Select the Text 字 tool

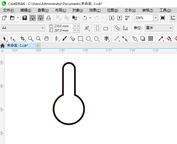pos(106,38)
